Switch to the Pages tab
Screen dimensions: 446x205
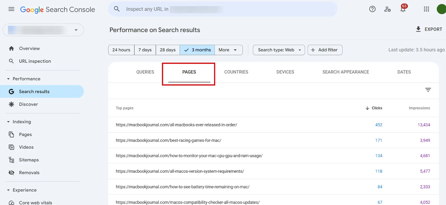[x=189, y=72]
